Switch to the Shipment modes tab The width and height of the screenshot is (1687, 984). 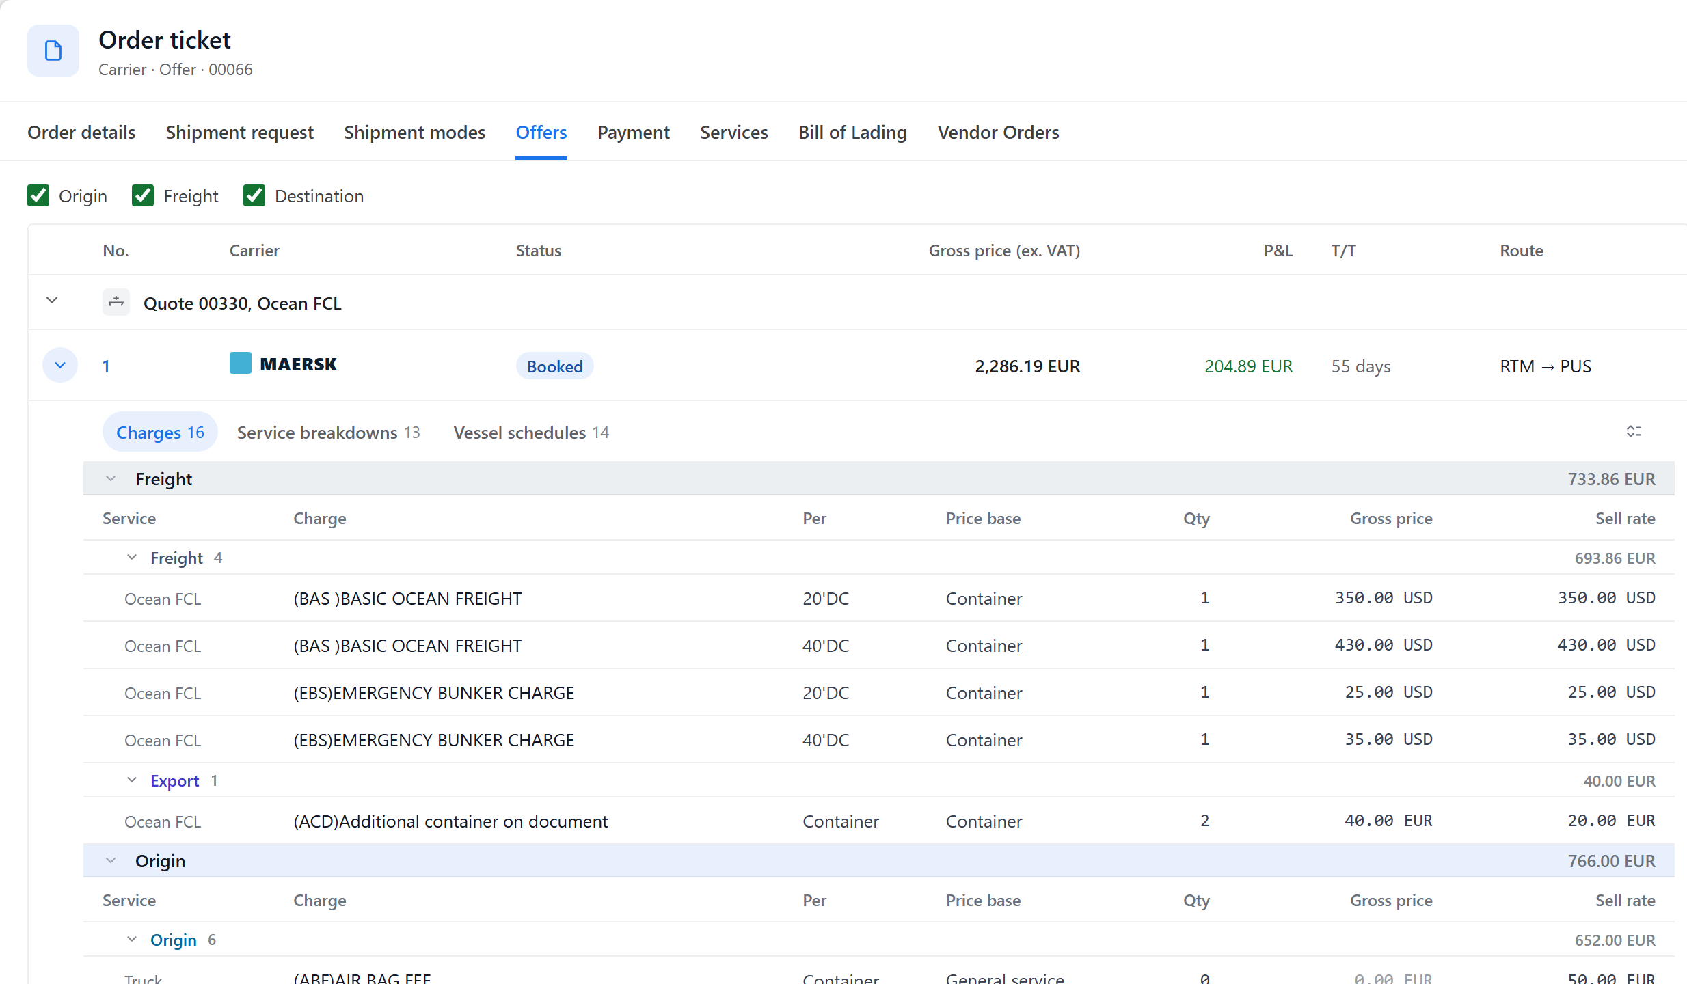(x=414, y=132)
